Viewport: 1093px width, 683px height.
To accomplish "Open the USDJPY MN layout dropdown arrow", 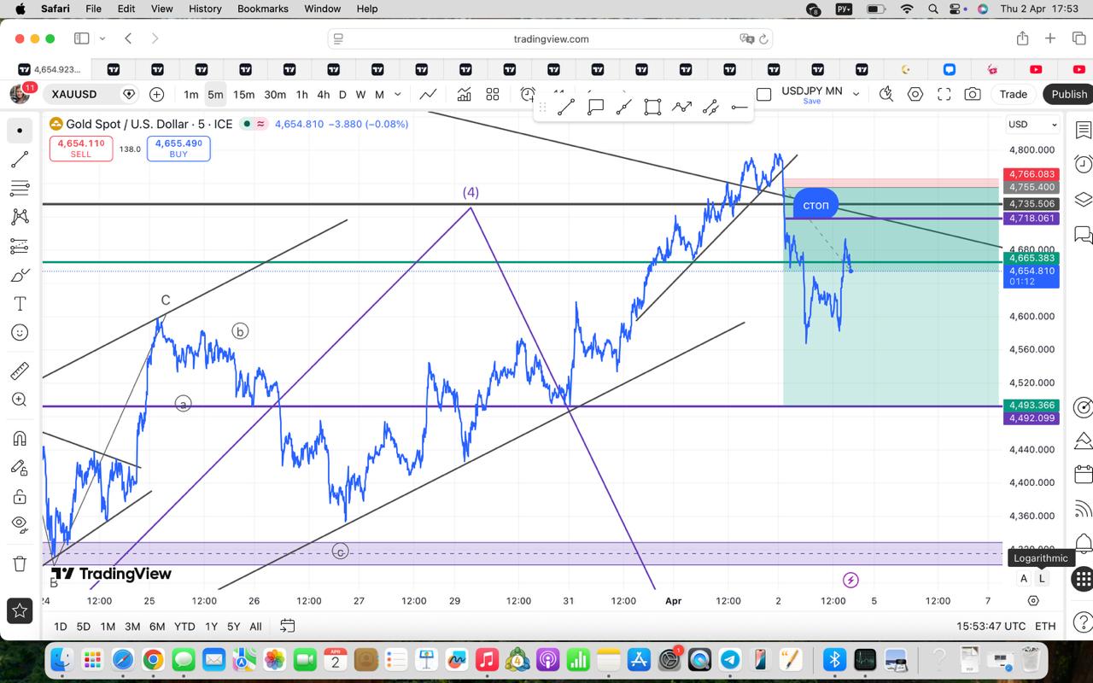I will (856, 94).
